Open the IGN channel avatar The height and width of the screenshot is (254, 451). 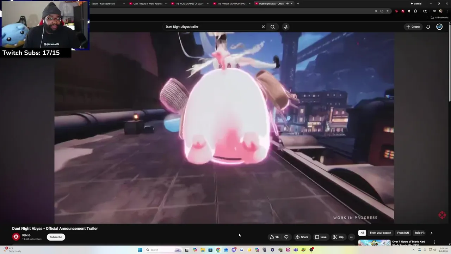click(x=16, y=237)
